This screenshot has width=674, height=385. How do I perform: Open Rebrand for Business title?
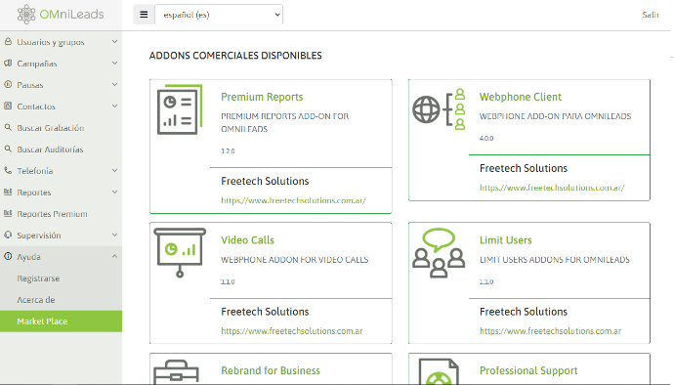pyautogui.click(x=271, y=370)
